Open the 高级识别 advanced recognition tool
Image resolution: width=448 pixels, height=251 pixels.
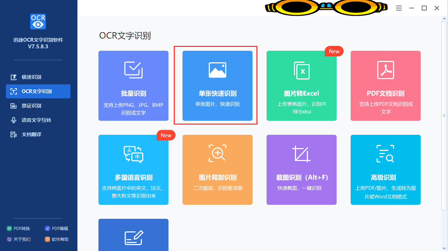pyautogui.click(x=385, y=169)
